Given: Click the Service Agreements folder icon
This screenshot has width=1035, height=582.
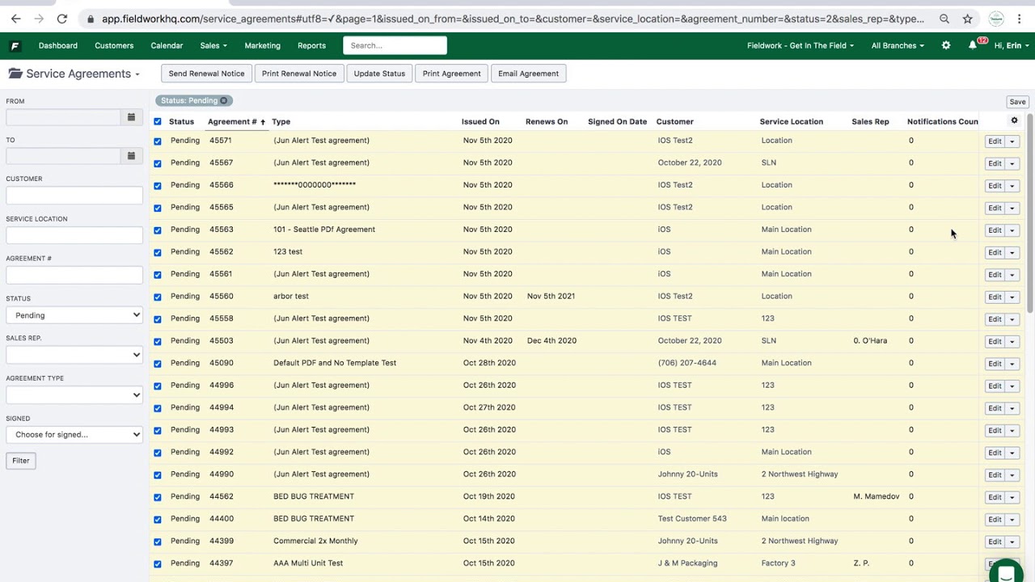Looking at the screenshot, I should point(15,74).
